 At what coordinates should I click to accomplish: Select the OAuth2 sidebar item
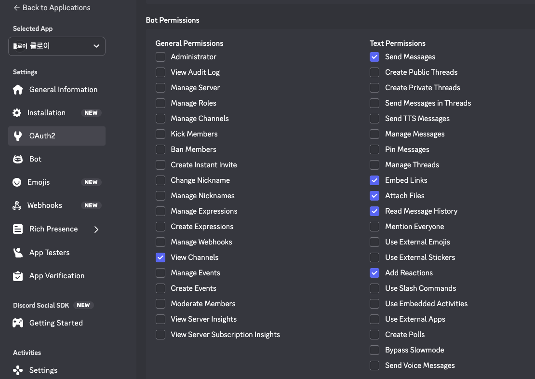click(57, 136)
